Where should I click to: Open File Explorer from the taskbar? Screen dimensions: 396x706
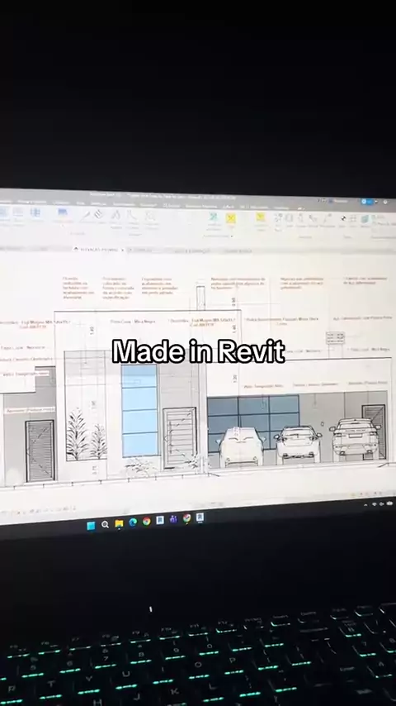pyautogui.click(x=119, y=523)
